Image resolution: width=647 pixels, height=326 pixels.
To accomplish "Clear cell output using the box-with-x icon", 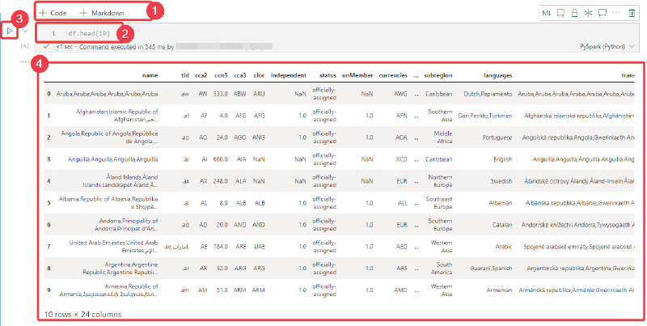I will pyautogui.click(x=560, y=13).
